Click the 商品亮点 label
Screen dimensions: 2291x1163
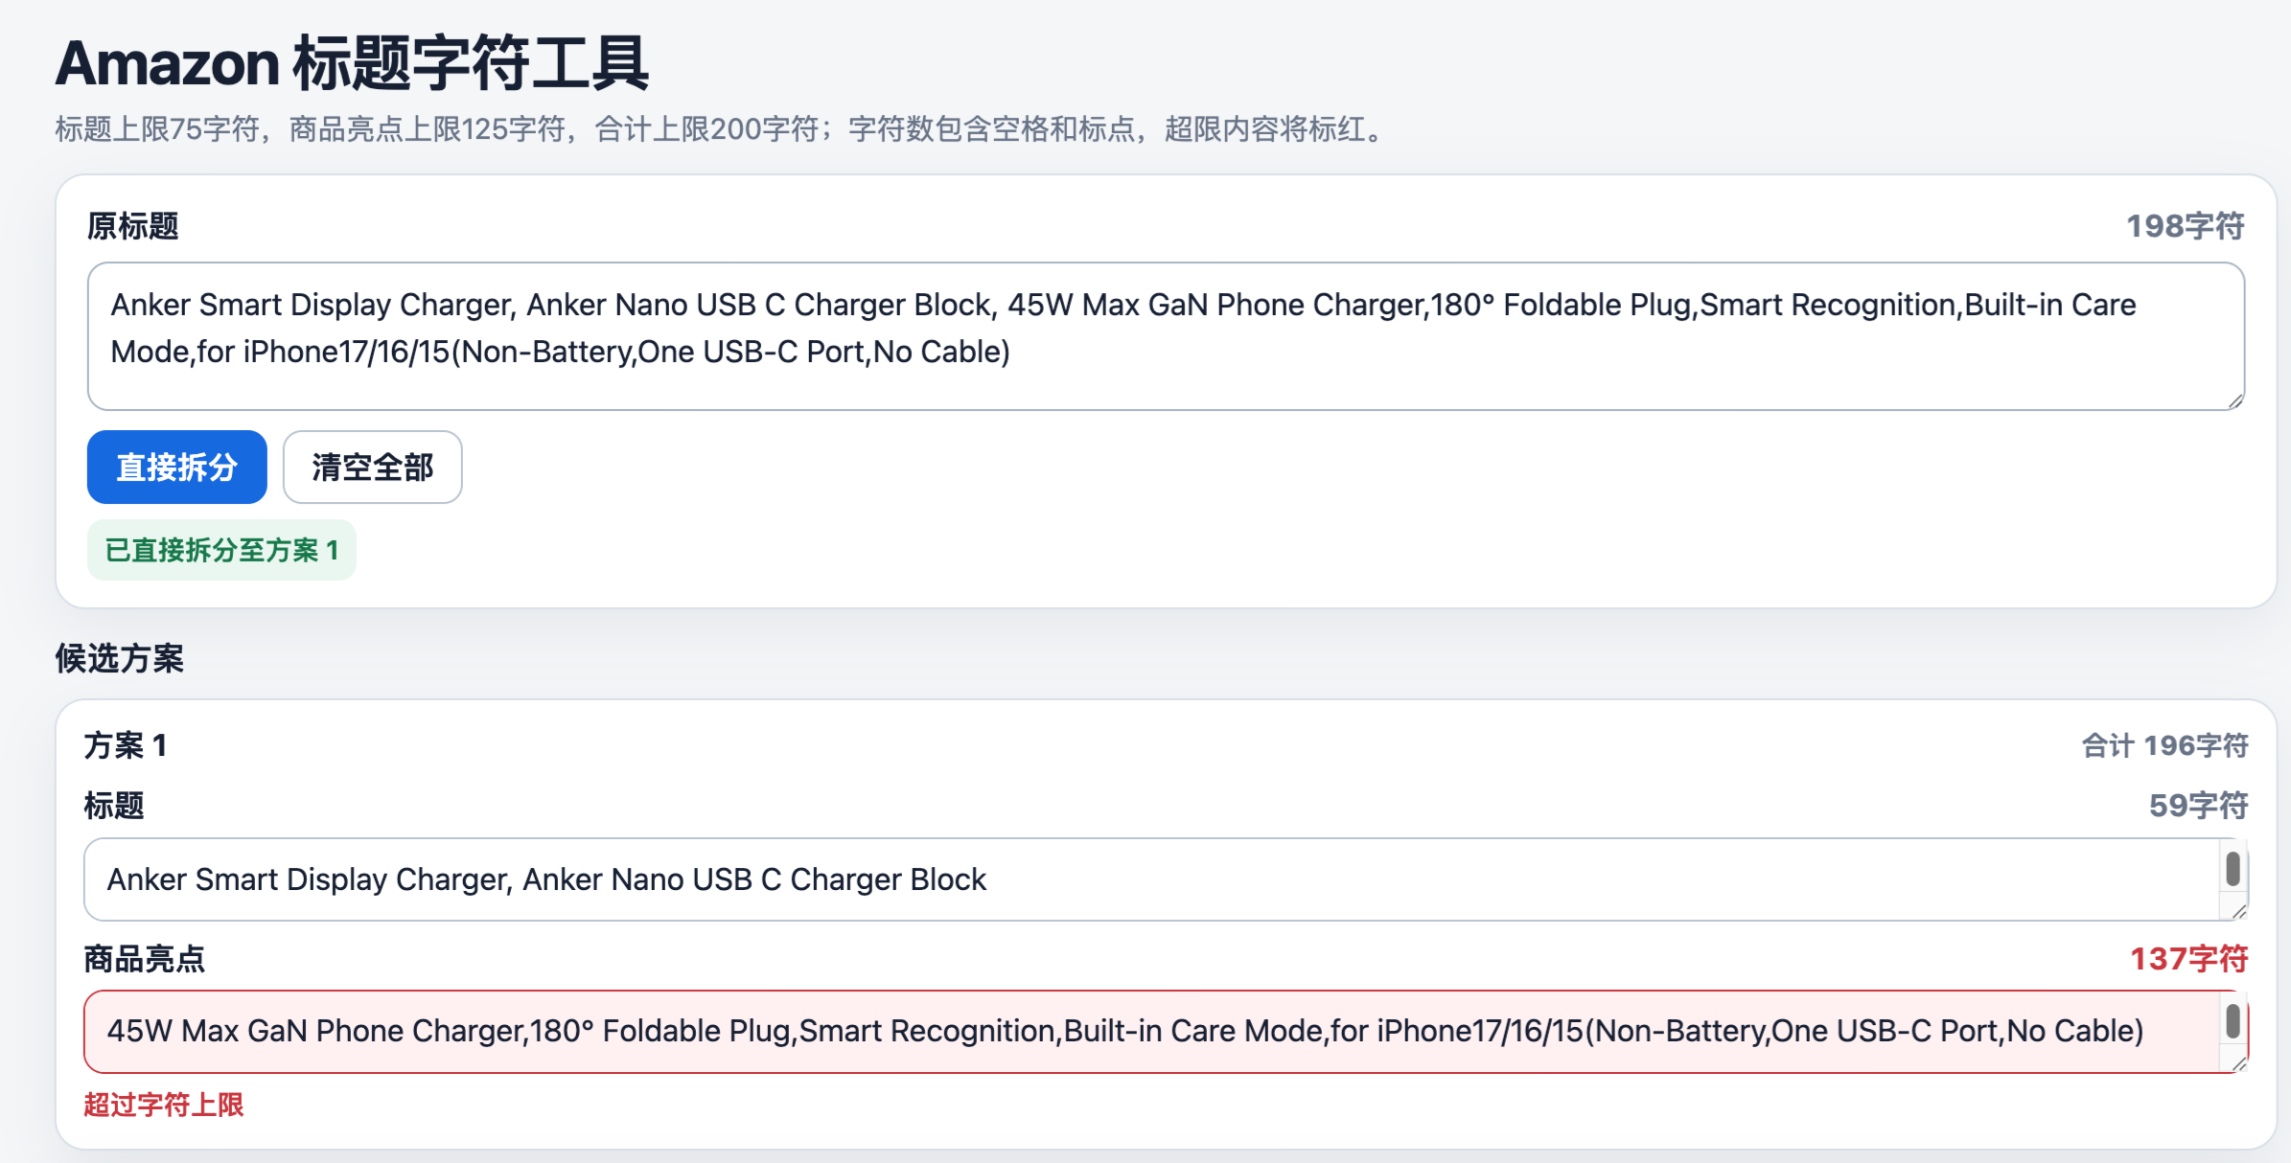[x=145, y=959]
